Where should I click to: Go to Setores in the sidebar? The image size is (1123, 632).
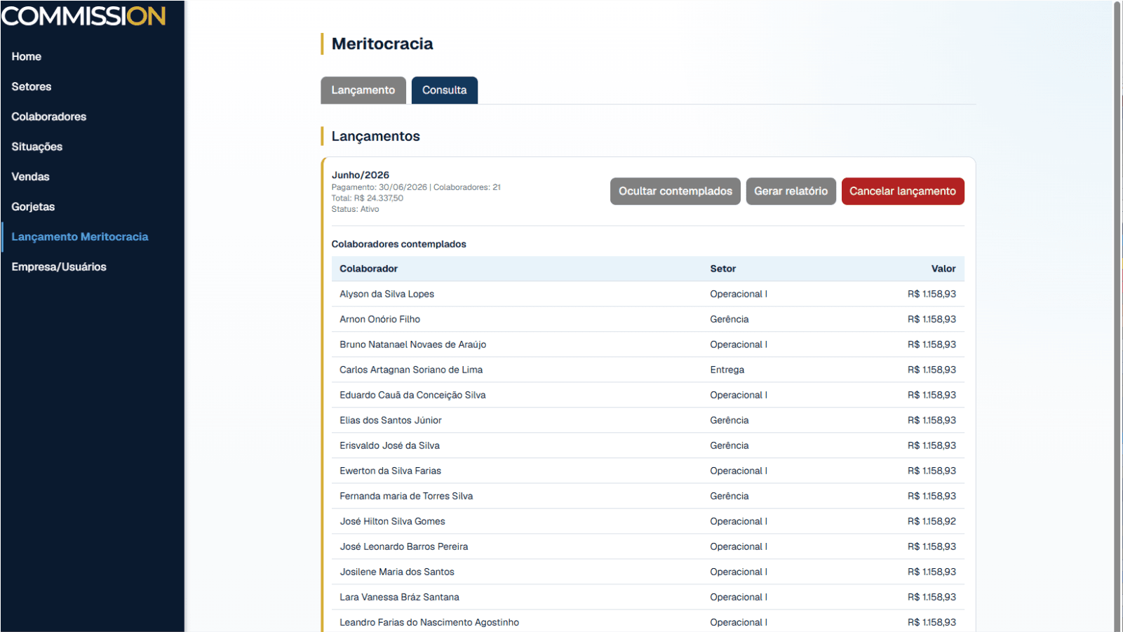[x=32, y=87]
